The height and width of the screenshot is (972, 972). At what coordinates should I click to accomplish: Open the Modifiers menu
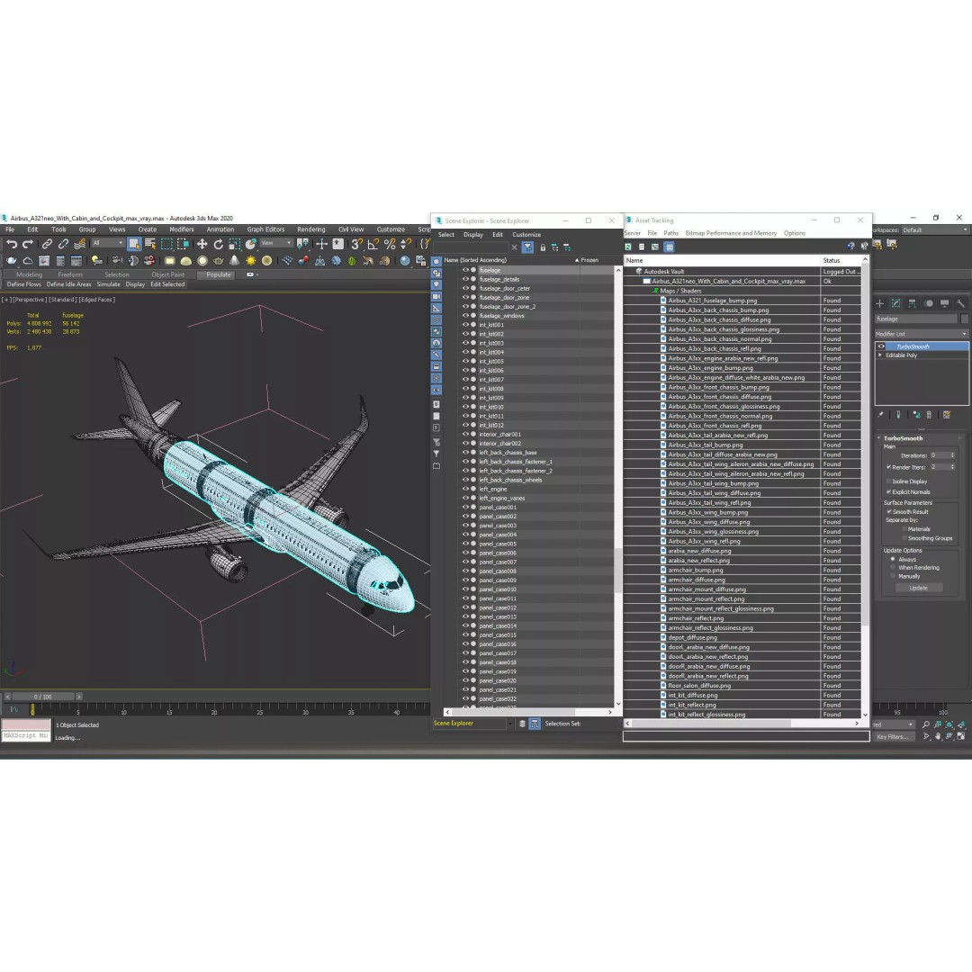(x=182, y=229)
